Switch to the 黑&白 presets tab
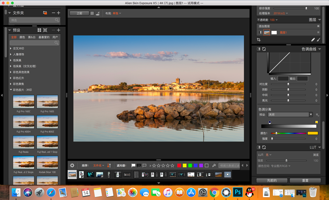Viewport: 329px width, 200px height. [31, 37]
